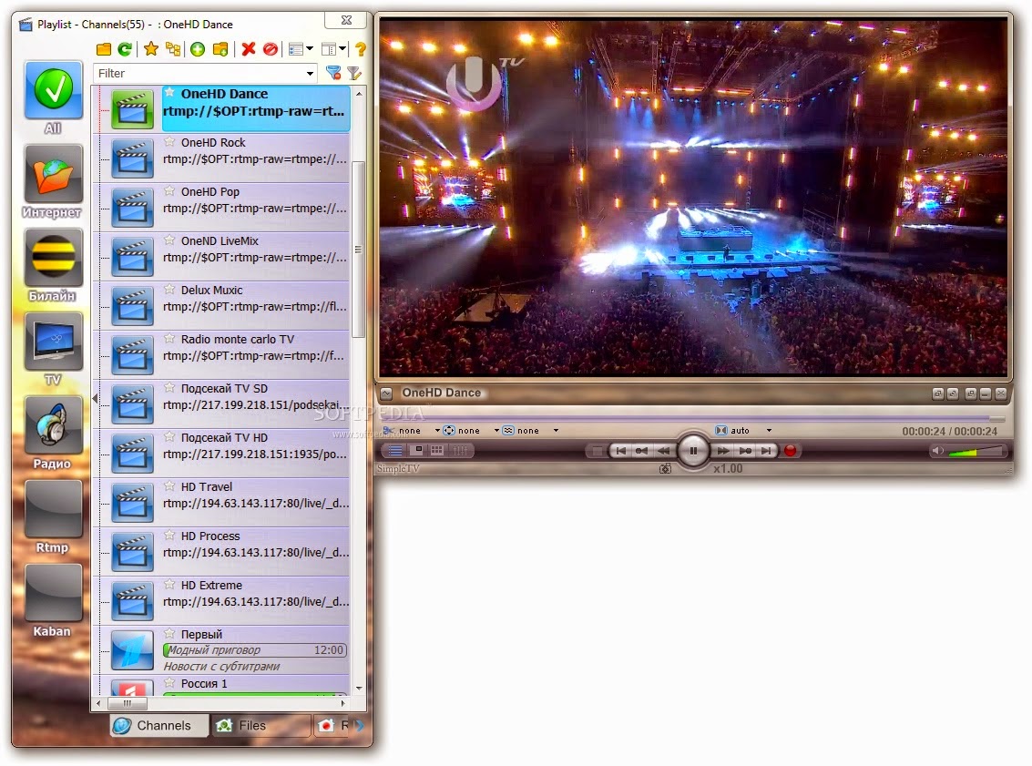
Task: Adjust the volume level bar
Action: click(976, 452)
